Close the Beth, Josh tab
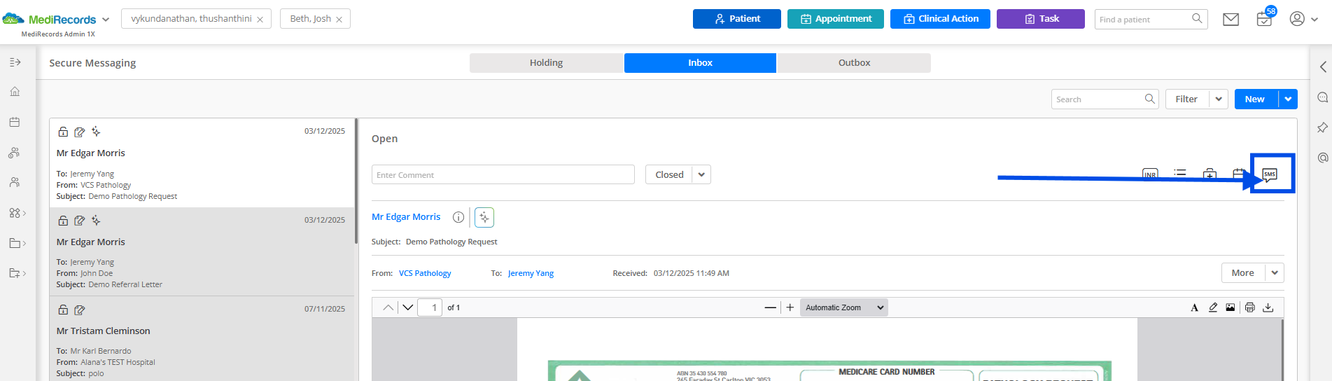 coord(339,20)
